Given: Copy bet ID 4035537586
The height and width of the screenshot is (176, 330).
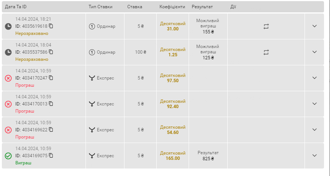Looking at the screenshot, I should [x=51, y=52].
